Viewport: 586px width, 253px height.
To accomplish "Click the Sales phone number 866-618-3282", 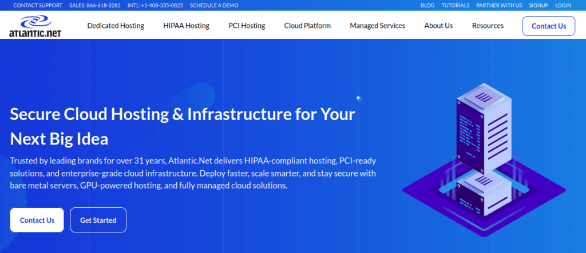I will (95, 5).
